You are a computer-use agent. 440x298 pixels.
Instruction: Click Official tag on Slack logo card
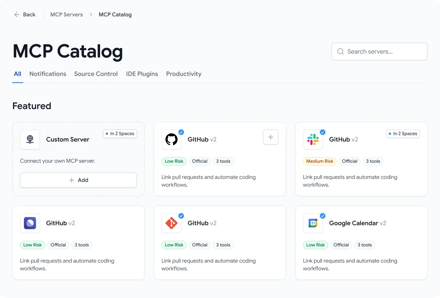pos(349,161)
